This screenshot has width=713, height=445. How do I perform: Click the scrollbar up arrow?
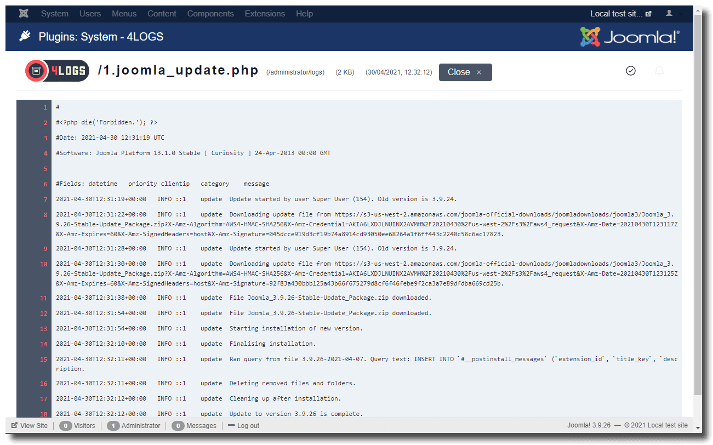pyautogui.click(x=698, y=10)
